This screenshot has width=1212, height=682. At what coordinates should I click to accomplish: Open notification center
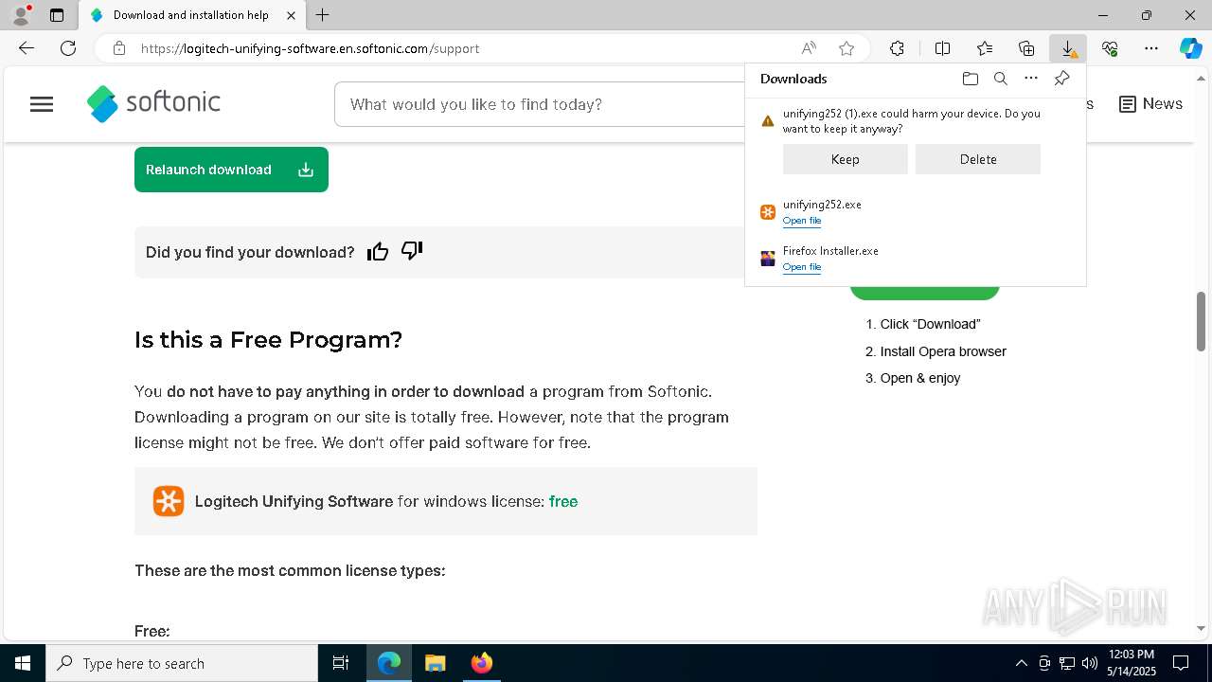(1181, 663)
